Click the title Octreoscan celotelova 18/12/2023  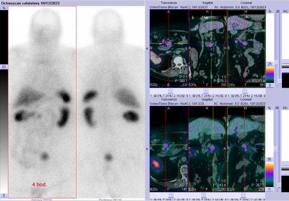click(30, 3)
